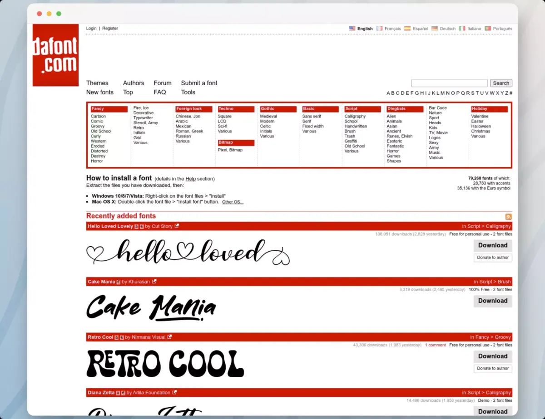This screenshot has height=419, width=545.
Task: Click the US flag next to English
Action: [x=352, y=29]
